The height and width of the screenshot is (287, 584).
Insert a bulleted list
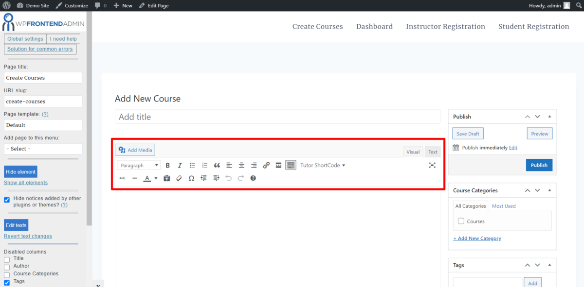[x=192, y=165]
